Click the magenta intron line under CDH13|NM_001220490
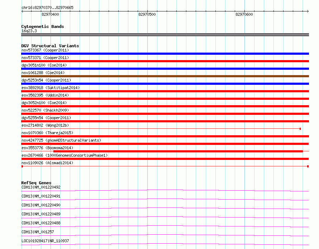The width and height of the screenshot is (319, 249). click(x=165, y=208)
